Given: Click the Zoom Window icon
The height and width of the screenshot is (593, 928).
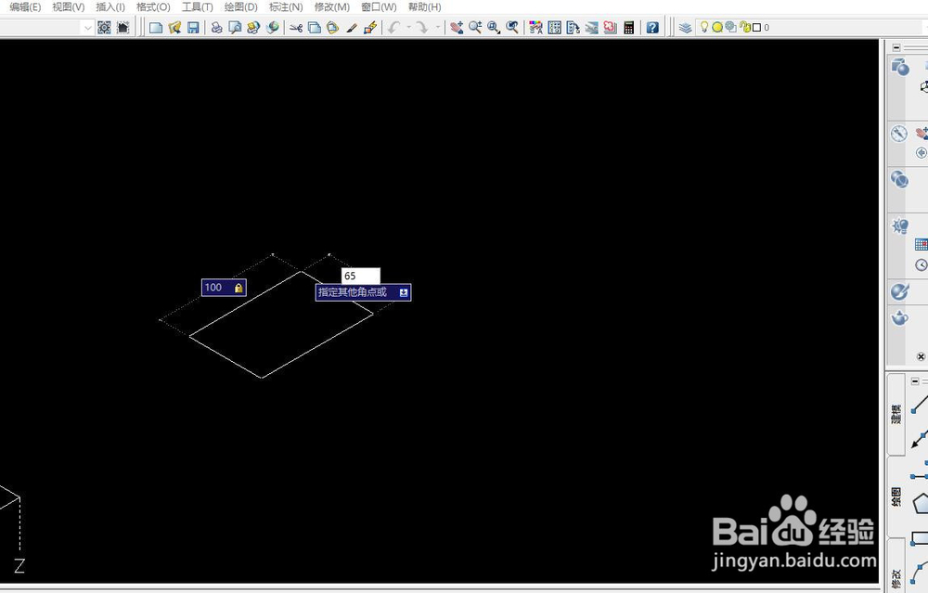Looking at the screenshot, I should (x=494, y=27).
